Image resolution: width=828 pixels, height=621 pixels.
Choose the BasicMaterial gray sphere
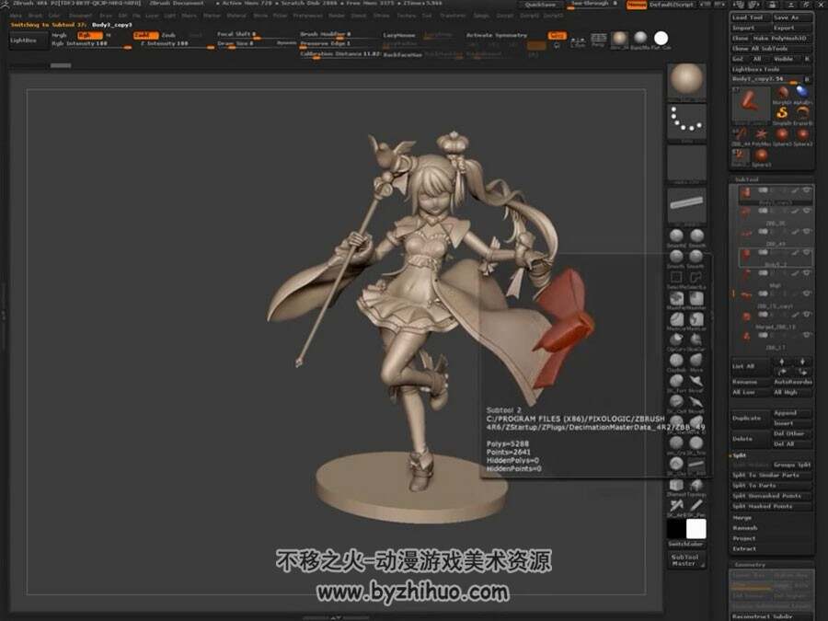click(640, 38)
